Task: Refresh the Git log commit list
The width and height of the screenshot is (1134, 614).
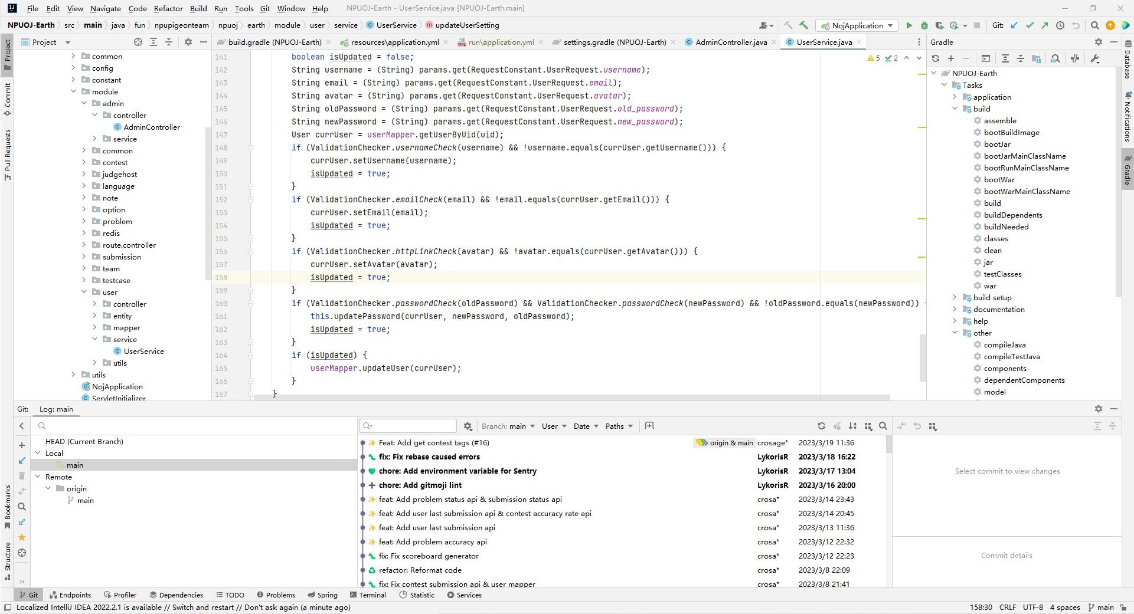Action: tap(821, 426)
